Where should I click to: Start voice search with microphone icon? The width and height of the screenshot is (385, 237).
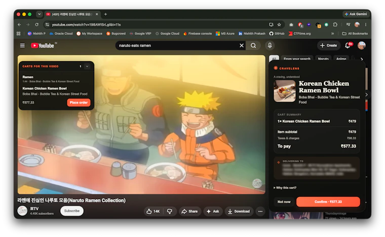(269, 45)
